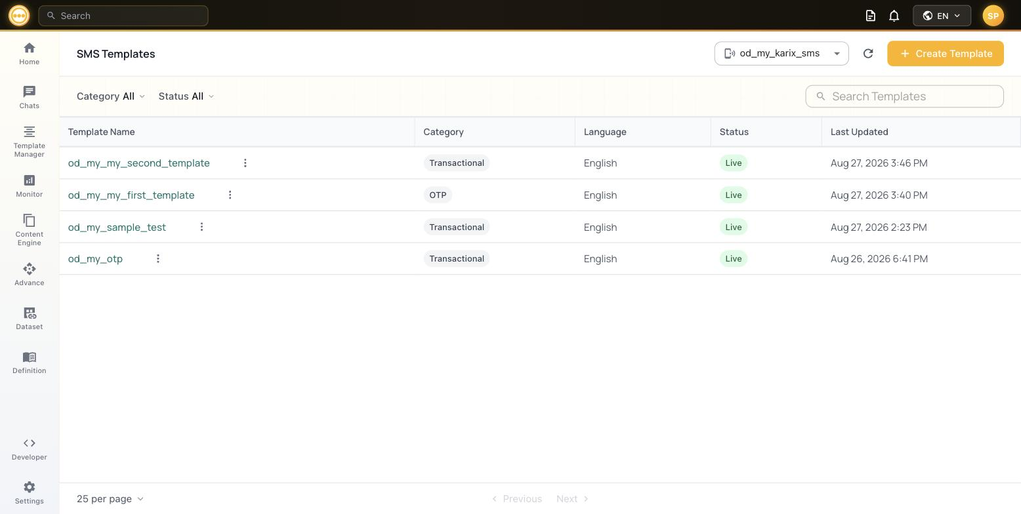Focus the global Search field

123,16
